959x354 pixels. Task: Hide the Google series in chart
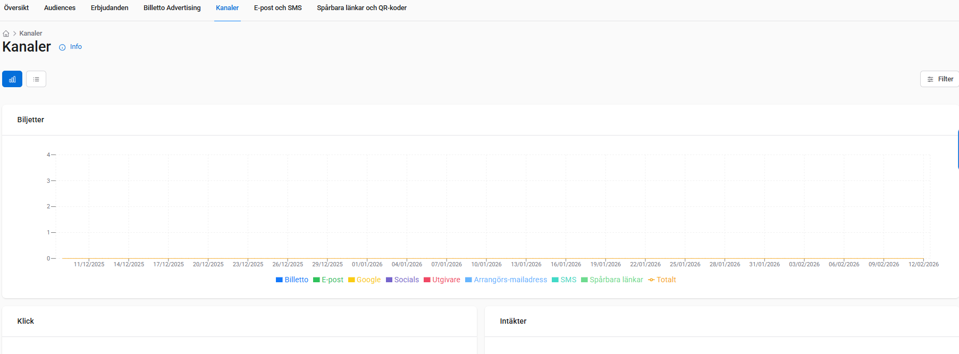point(364,280)
